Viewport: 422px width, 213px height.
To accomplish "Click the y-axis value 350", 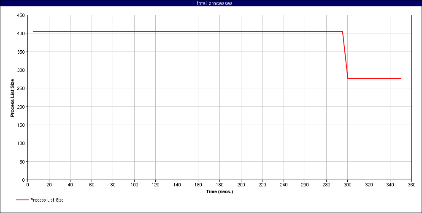I will coord(22,52).
